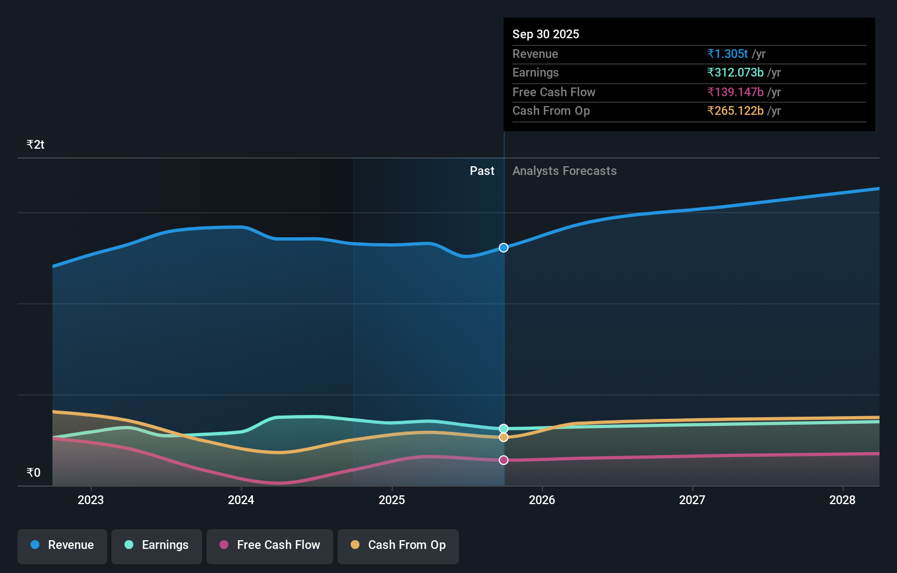Click the blue Revenue data point marker
The image size is (897, 573).
point(503,248)
